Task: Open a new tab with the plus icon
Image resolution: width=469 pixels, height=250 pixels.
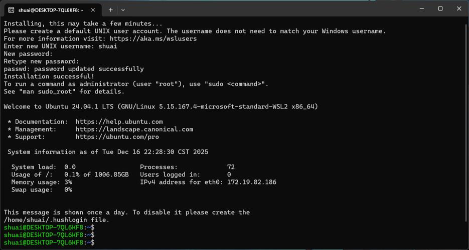Action: point(110,9)
